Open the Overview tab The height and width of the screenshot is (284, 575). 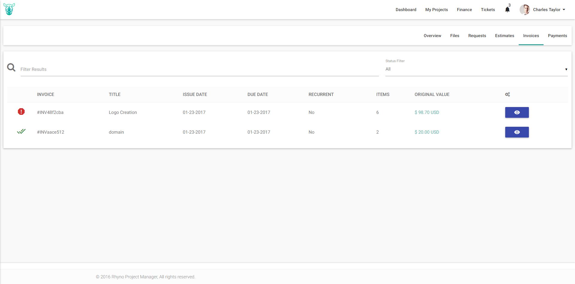click(x=432, y=36)
